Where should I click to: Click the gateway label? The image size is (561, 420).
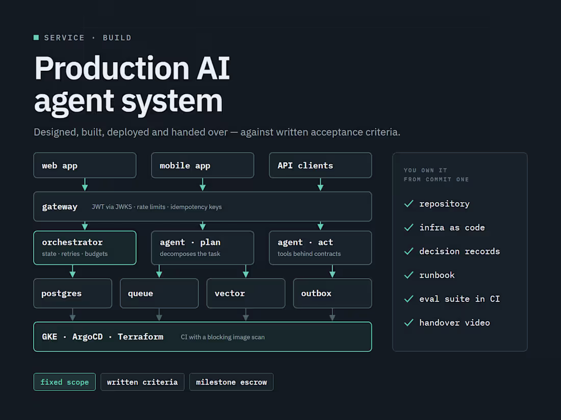[x=60, y=207]
